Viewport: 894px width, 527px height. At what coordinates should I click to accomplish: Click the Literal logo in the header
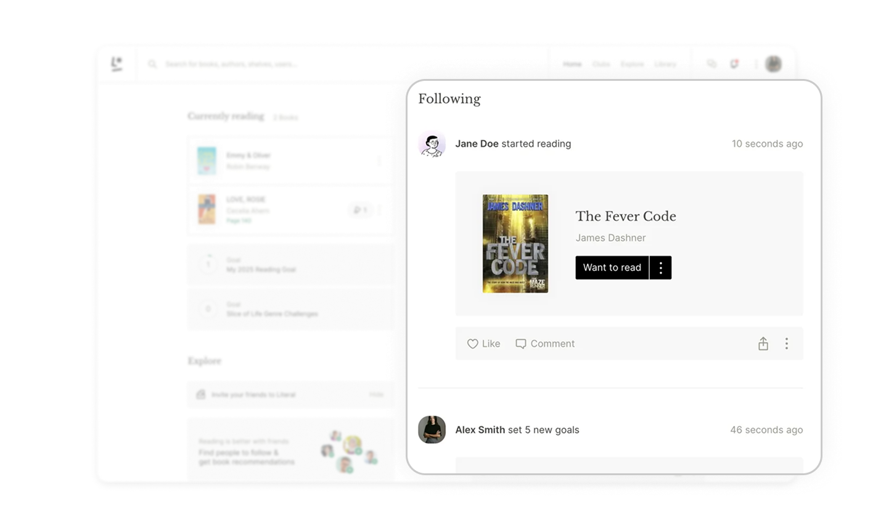click(117, 64)
